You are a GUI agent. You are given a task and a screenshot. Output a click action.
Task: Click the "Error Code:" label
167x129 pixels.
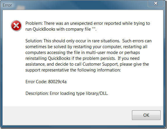[x=36, y=82]
